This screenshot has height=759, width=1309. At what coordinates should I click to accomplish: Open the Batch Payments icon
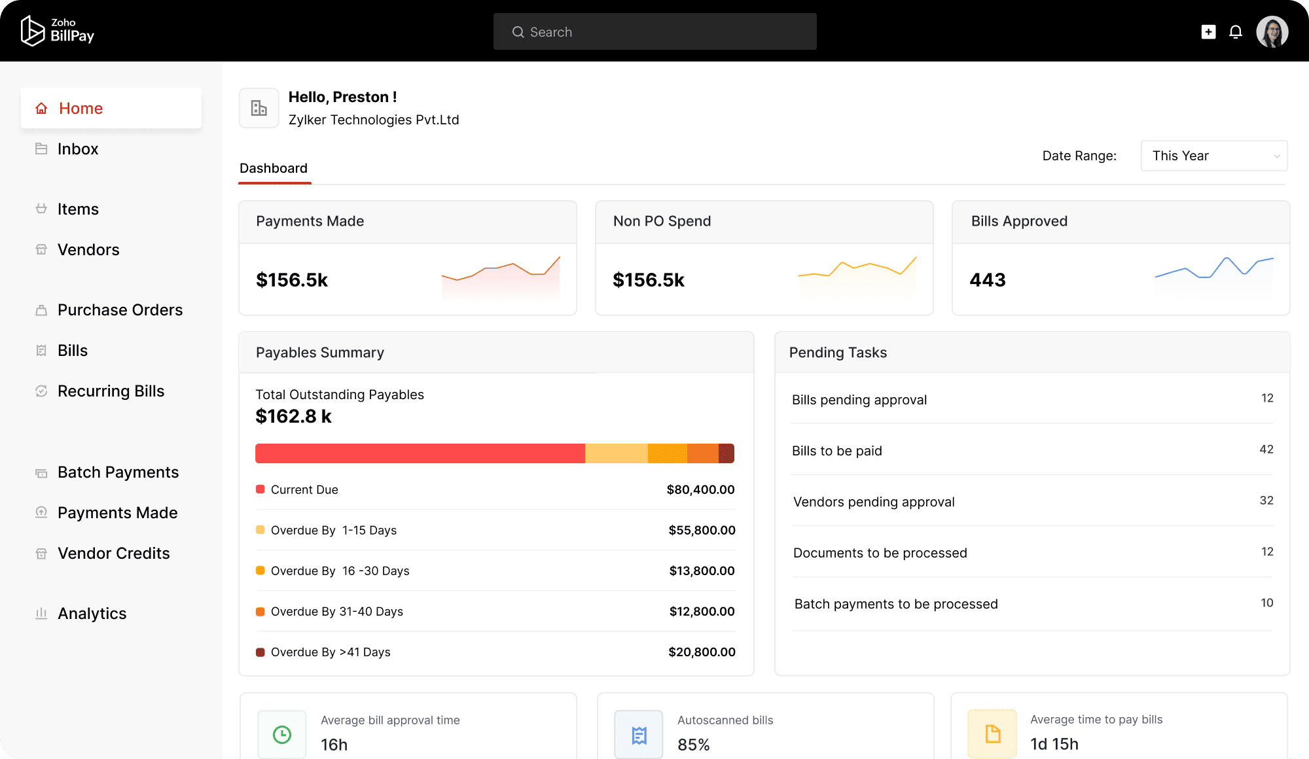click(x=41, y=472)
